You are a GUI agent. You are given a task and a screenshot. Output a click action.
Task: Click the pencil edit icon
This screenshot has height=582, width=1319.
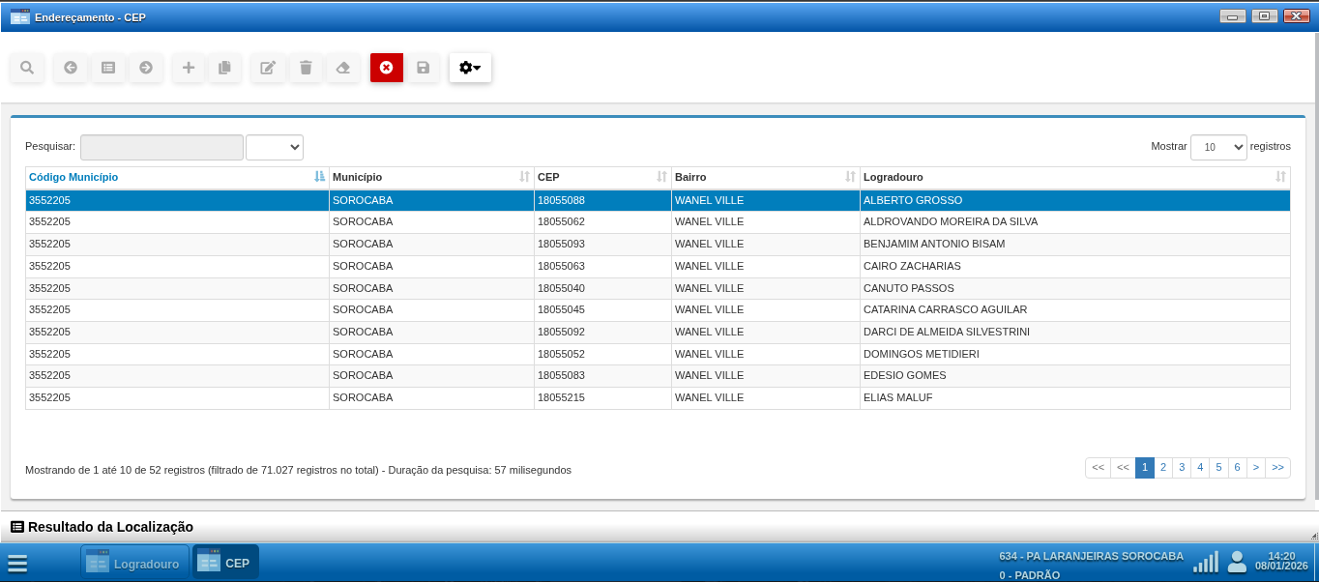coord(268,68)
